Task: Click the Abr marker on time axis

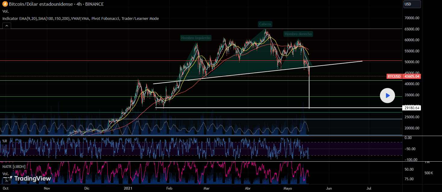Action: pos(248,188)
